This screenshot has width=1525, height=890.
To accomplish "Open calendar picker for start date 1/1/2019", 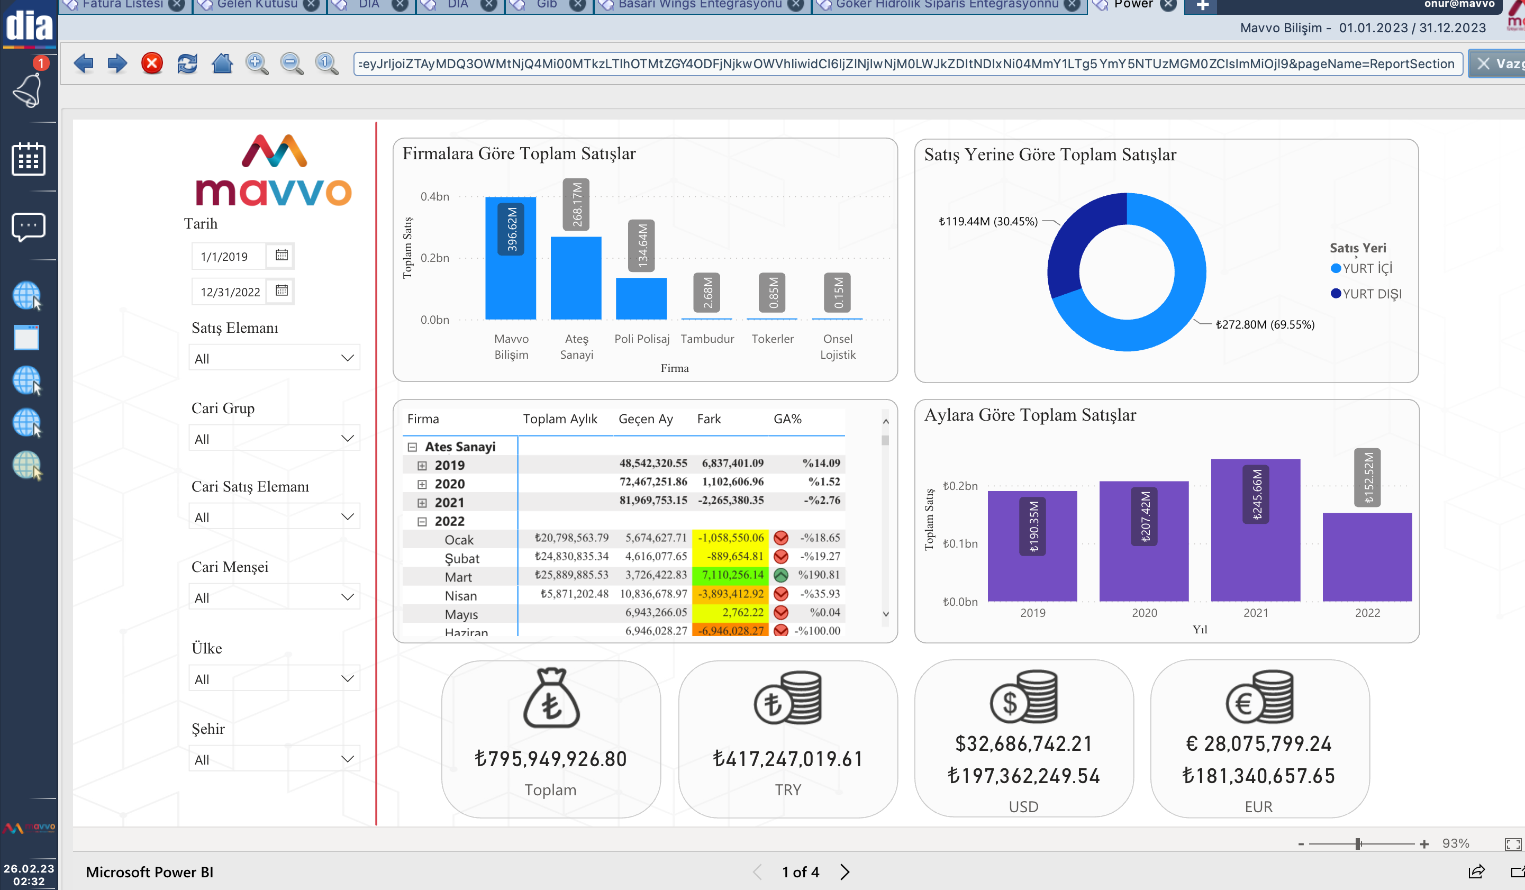I will [282, 256].
